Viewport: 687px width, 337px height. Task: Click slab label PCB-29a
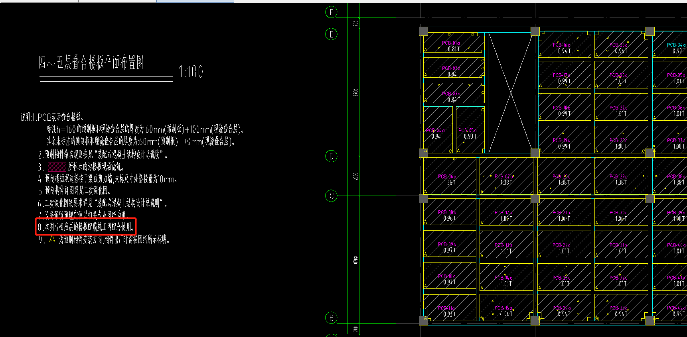click(x=618, y=176)
